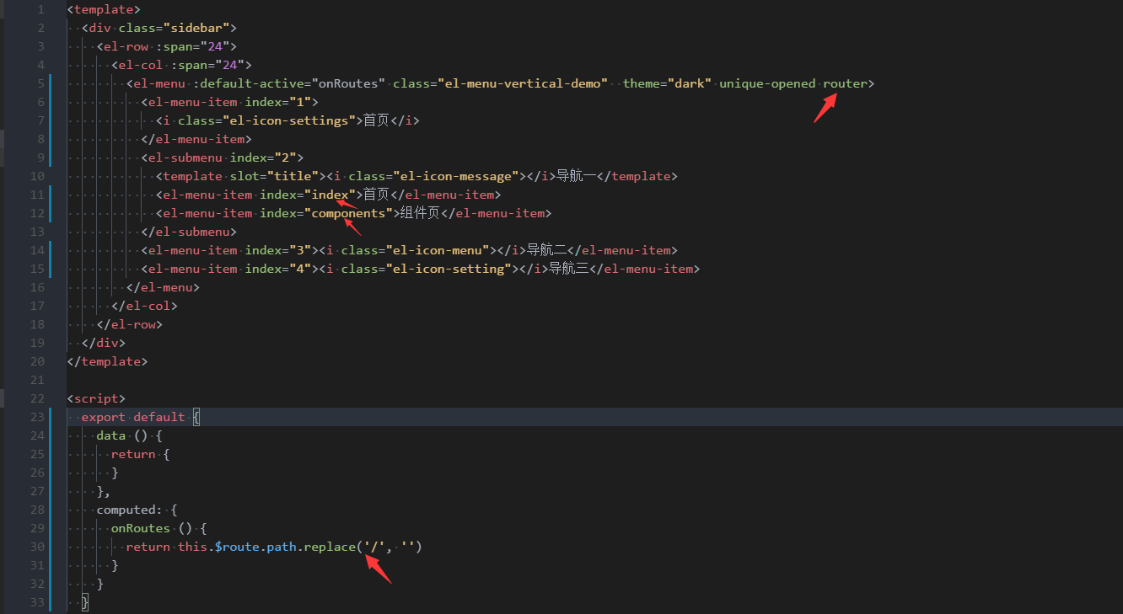Click the opening <template> tag on line 1

tap(104, 9)
